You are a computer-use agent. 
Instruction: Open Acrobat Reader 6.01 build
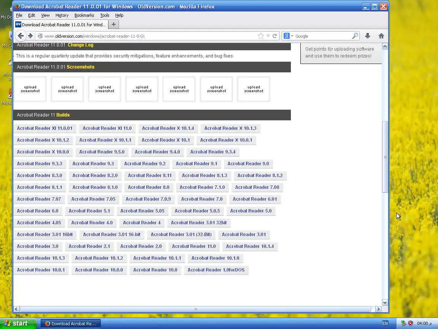pos(255,199)
